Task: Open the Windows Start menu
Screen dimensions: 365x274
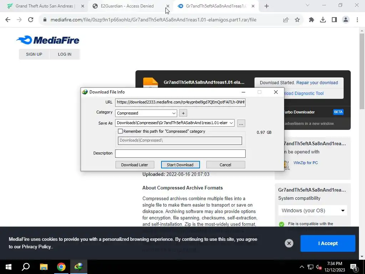Action: [x=9, y=267]
